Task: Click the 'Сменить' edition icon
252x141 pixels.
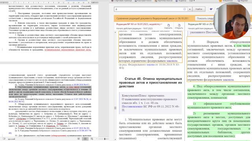Action: (x=168, y=26)
